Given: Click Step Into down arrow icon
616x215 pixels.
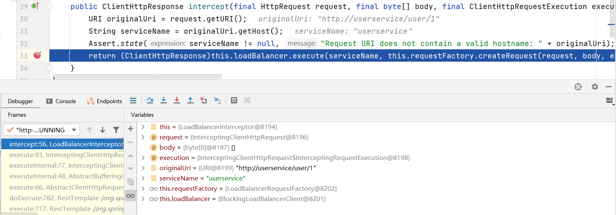Looking at the screenshot, I should pyautogui.click(x=163, y=100).
